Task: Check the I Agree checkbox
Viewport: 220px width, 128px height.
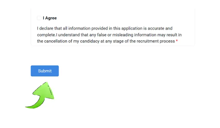Action: tap(39, 18)
